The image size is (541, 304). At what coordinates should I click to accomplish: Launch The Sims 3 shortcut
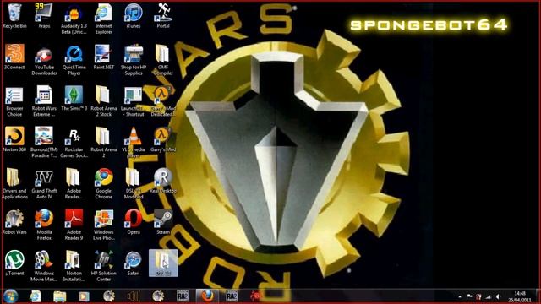(74, 98)
